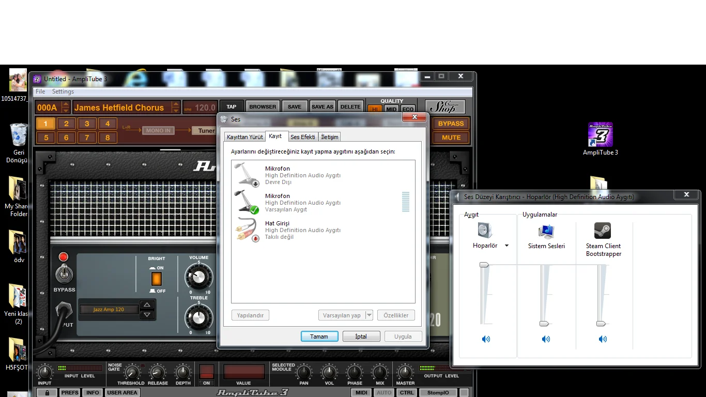Open the Settings menu in AmpliTube
Screen dimensions: 706x397
(x=63, y=91)
